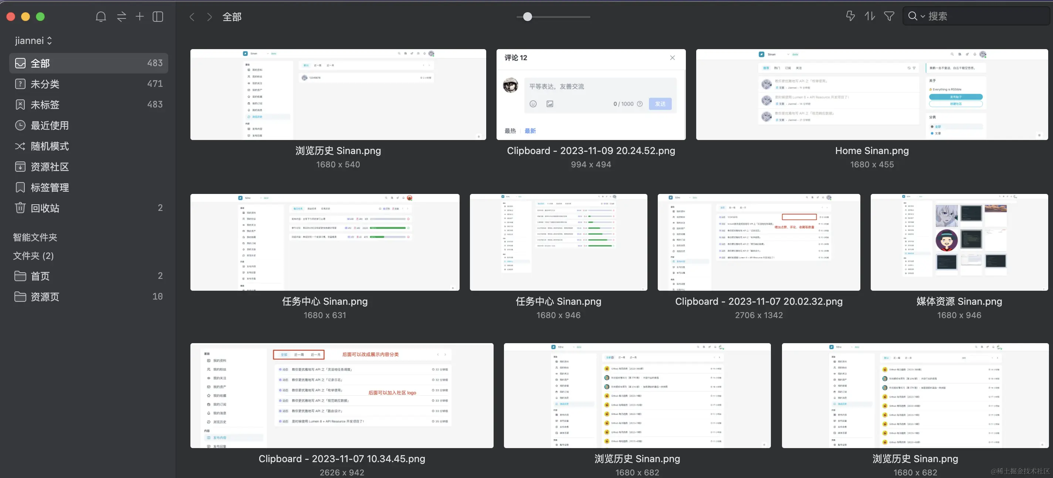This screenshot has width=1053, height=478.
Task: Click the thumbnail size slider handle
Action: point(527,17)
